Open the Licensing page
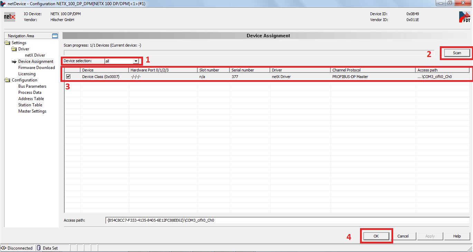 pyautogui.click(x=27, y=74)
